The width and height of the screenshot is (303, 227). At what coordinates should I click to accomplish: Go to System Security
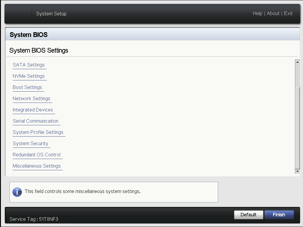tap(30, 143)
